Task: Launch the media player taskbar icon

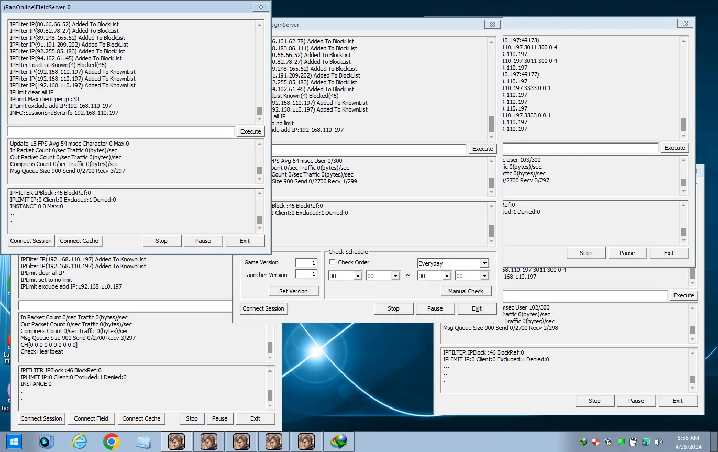Action: tap(46, 442)
